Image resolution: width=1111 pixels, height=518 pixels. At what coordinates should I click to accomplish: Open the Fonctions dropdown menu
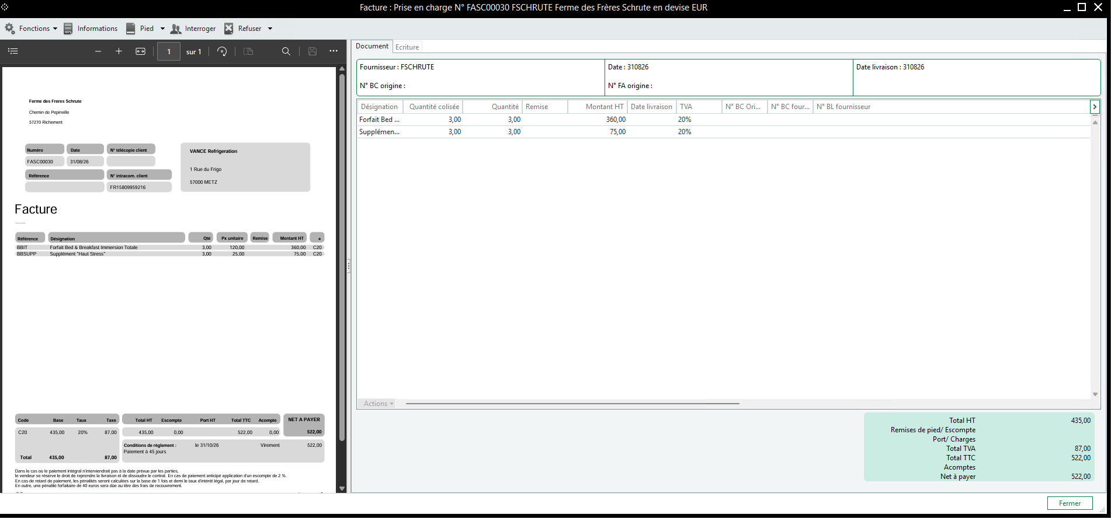coord(32,29)
